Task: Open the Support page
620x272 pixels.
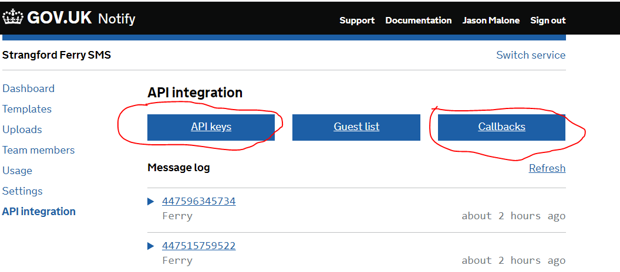Action: 357,21
